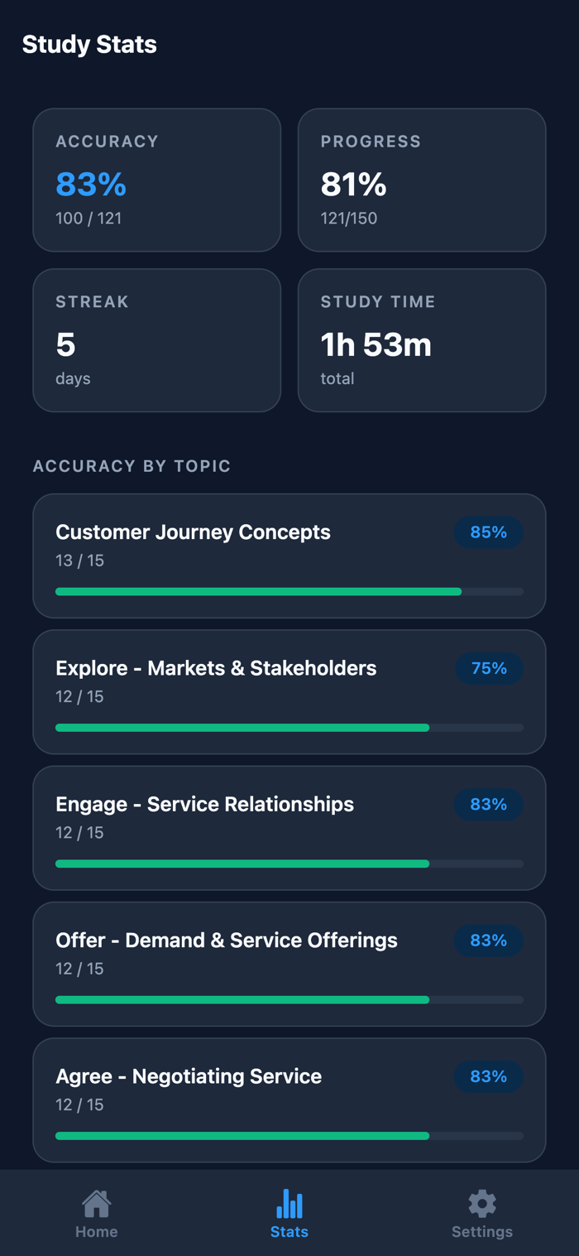This screenshot has width=579, height=1256.
Task: Click Agree - Negotiating Service topic
Action: [x=289, y=1100]
